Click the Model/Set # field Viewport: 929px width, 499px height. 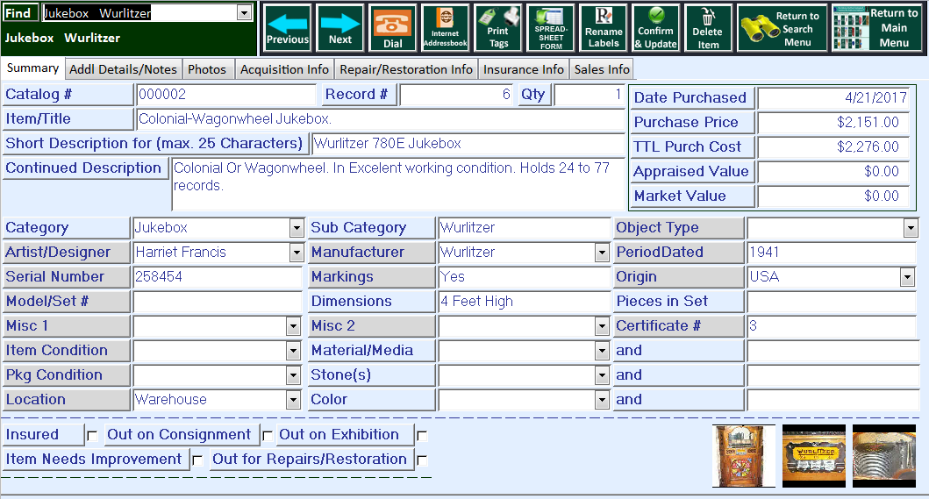coord(218,302)
